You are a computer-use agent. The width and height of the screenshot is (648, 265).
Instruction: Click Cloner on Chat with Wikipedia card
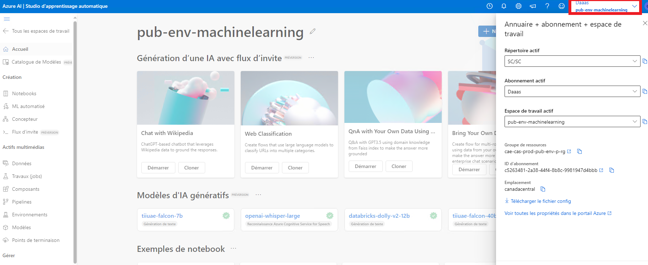[x=191, y=168]
